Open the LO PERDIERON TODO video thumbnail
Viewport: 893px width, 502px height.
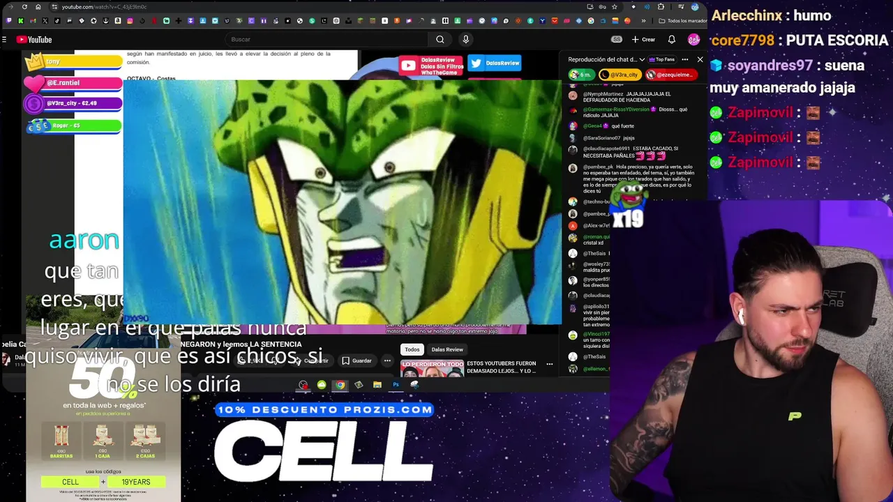pos(433,368)
